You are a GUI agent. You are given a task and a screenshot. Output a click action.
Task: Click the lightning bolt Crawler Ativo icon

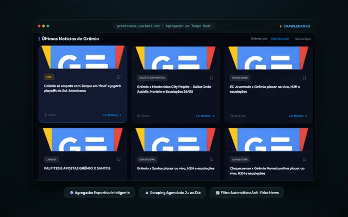(281, 26)
